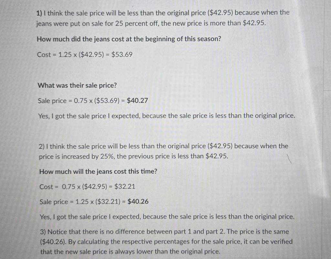Click the second 'Yes, I got the sale price' sentence
The image size is (331, 259).
point(167,217)
